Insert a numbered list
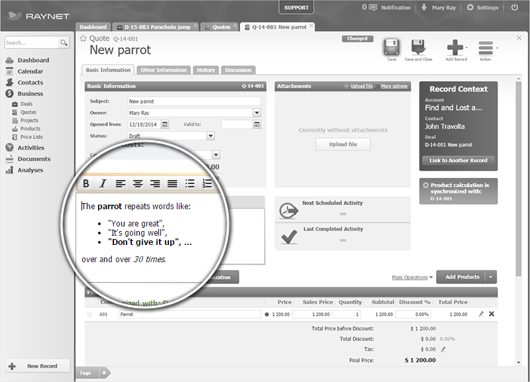This screenshot has height=382, width=530. point(207,183)
